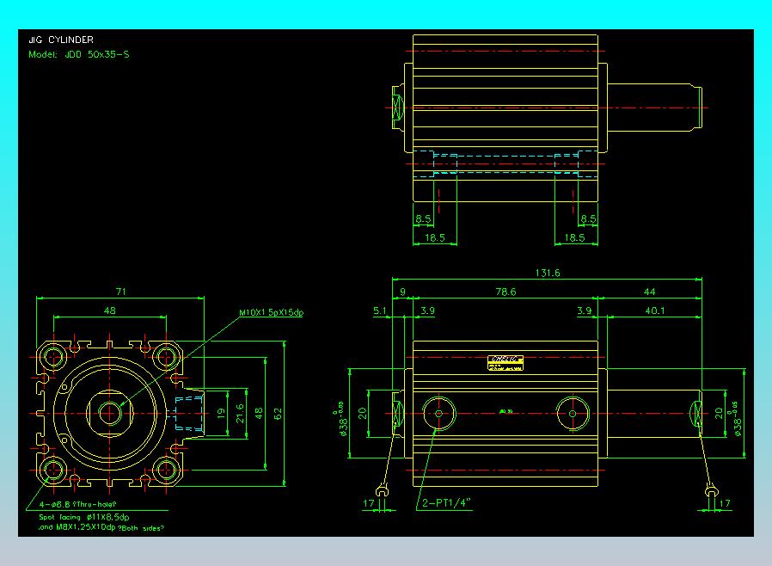Image resolution: width=772 pixels, height=566 pixels.
Task: Select the center M10 threaded hole in end view
Action: point(110,413)
